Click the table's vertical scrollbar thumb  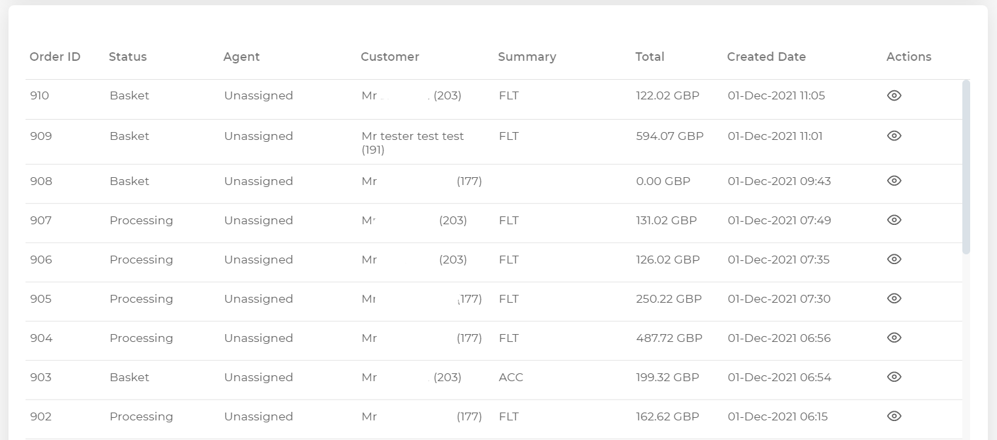966,167
